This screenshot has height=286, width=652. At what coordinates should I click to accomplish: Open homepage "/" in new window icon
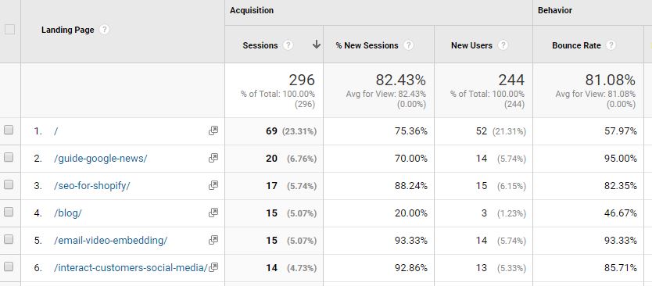213,131
